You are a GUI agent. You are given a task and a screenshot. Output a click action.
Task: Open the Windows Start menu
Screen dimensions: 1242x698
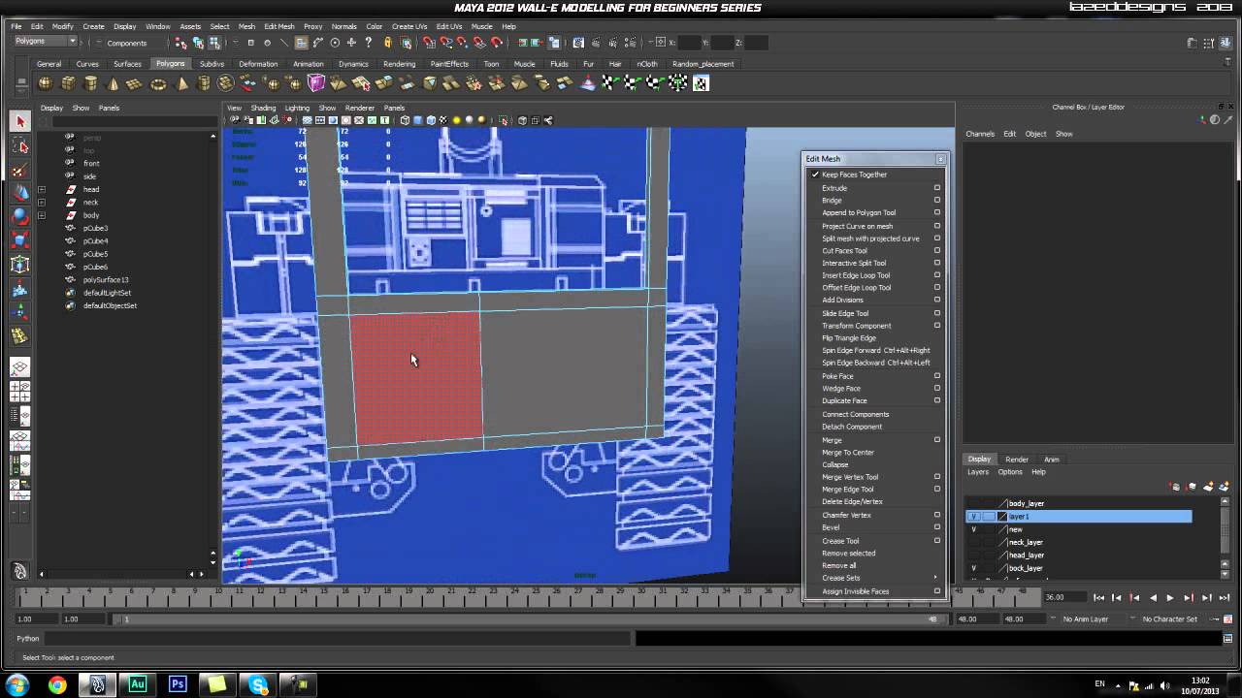click(17, 684)
